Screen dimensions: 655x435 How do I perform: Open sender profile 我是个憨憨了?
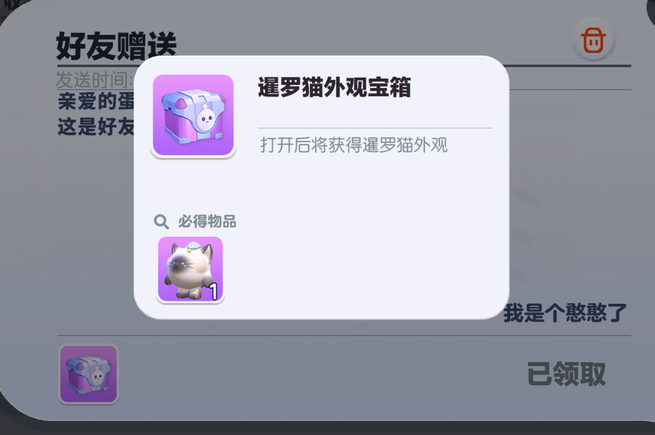(565, 313)
